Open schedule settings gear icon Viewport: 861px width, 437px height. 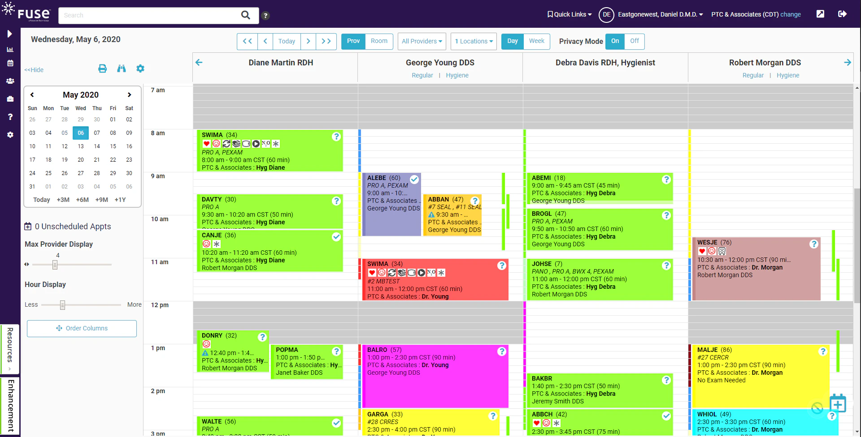pyautogui.click(x=140, y=69)
